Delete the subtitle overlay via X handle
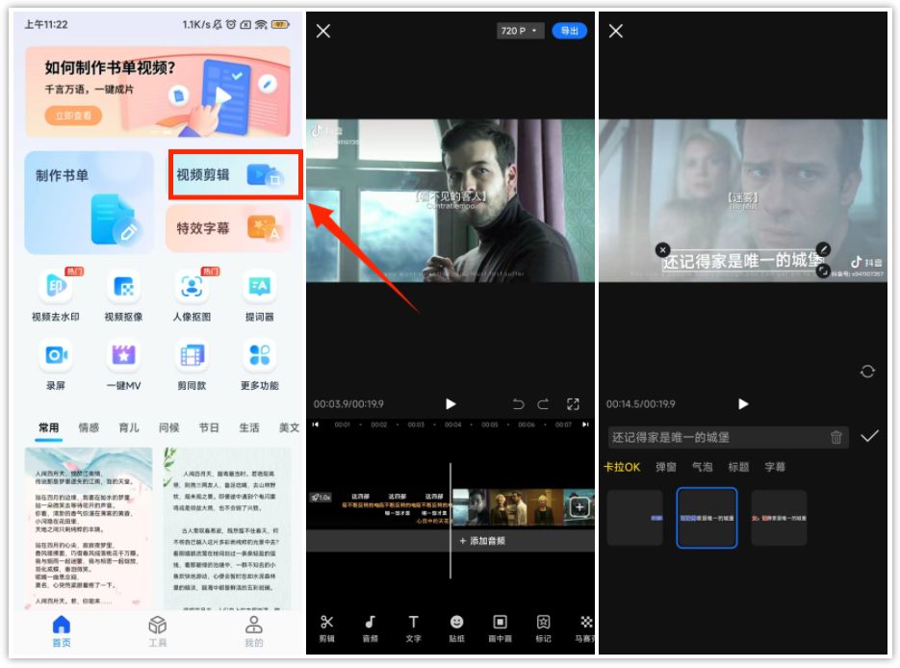This screenshot has height=668, width=900. [662, 249]
